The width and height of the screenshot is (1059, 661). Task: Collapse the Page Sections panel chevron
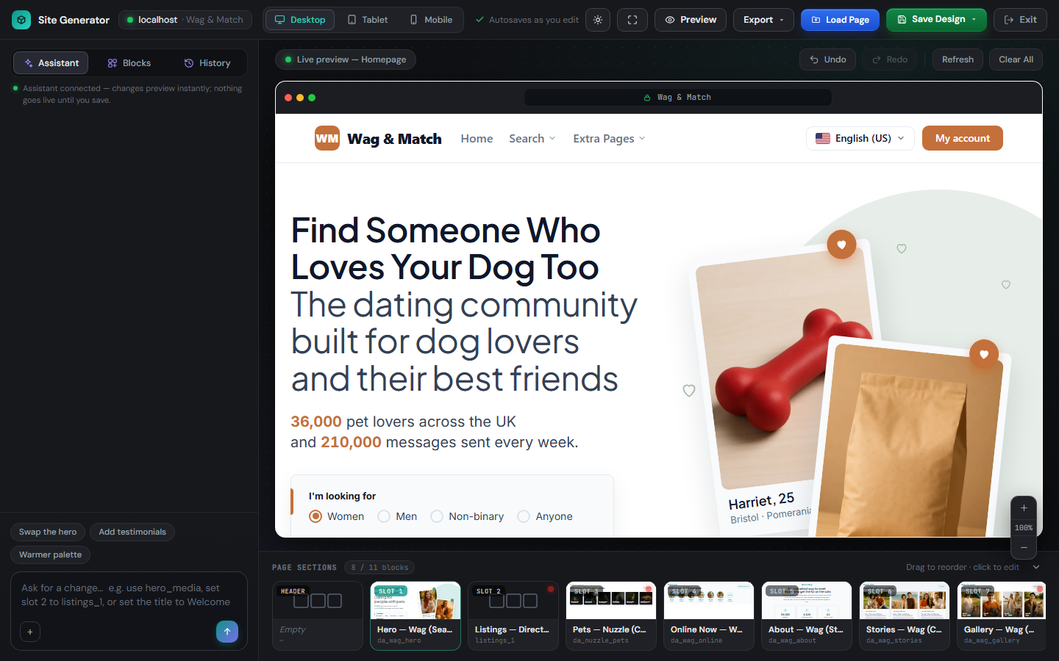coord(1036,567)
